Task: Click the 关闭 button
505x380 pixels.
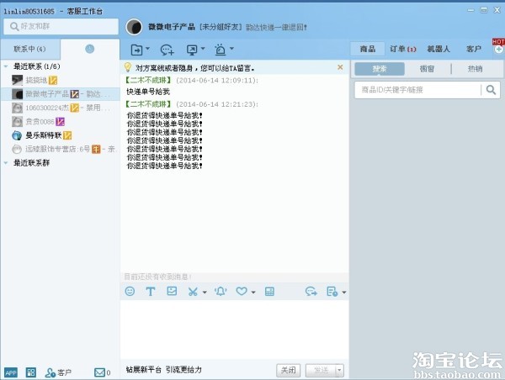Action: 288,371
